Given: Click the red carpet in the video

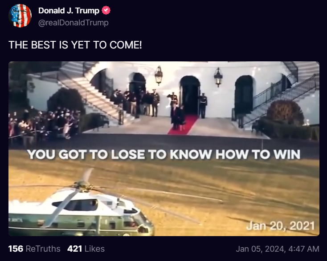Looking at the screenshot, I should click(x=183, y=124).
